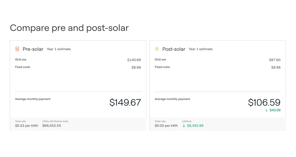Click the Post-solar sun icon
The height and width of the screenshot is (157, 296).
(x=157, y=49)
